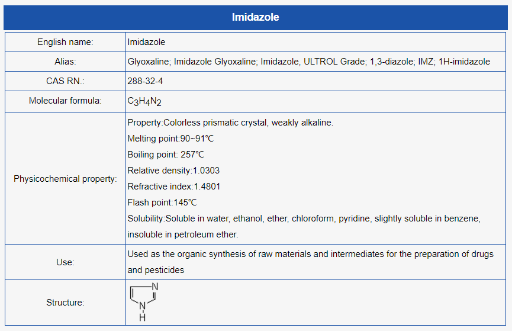Click the Structure row label
This screenshot has height=331, width=512.
click(65, 303)
